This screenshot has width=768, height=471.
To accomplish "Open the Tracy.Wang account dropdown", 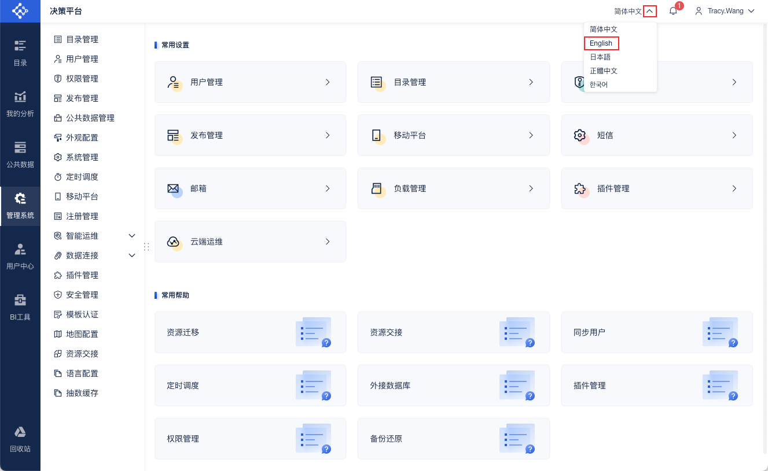I will click(x=725, y=11).
